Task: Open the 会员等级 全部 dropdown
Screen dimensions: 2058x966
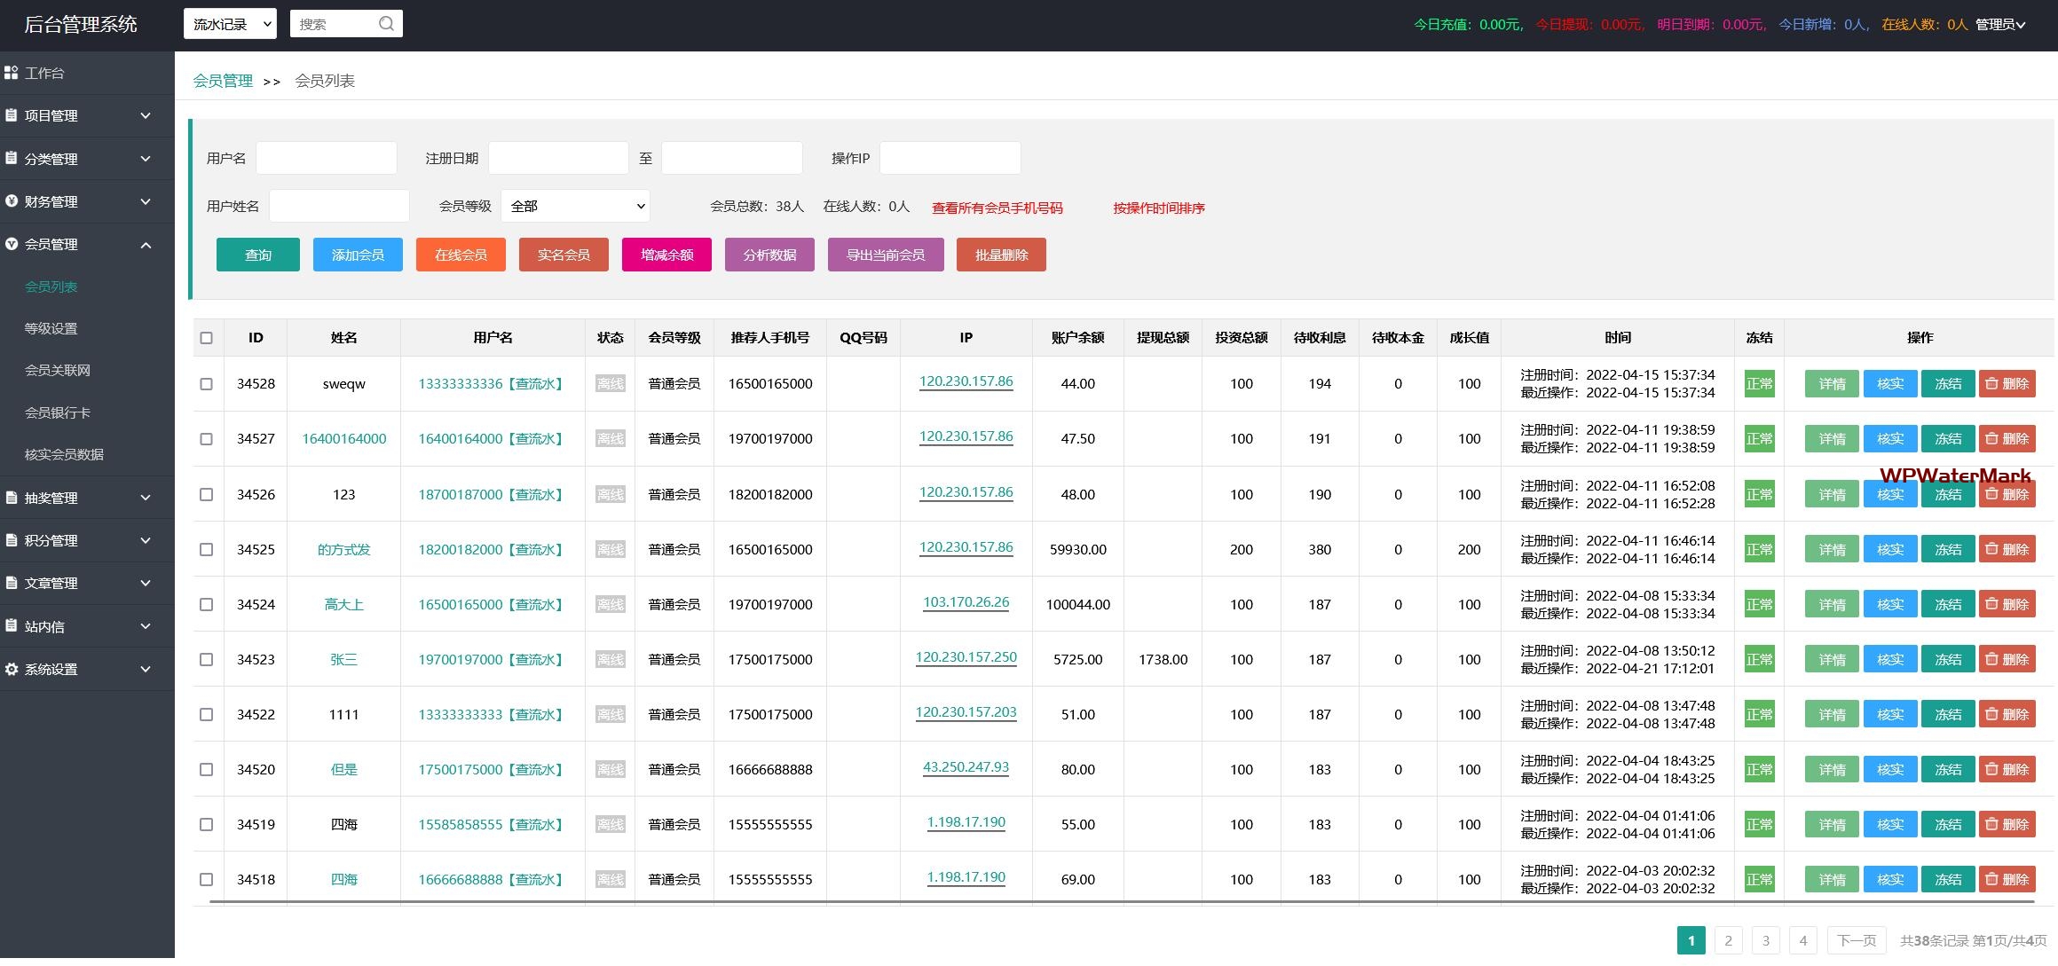Action: tap(575, 206)
